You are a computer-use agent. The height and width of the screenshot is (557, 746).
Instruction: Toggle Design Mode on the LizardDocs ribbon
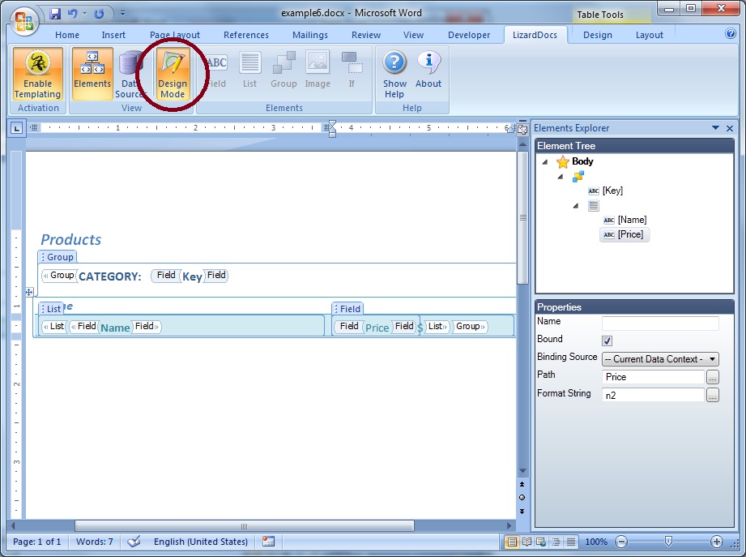click(173, 75)
